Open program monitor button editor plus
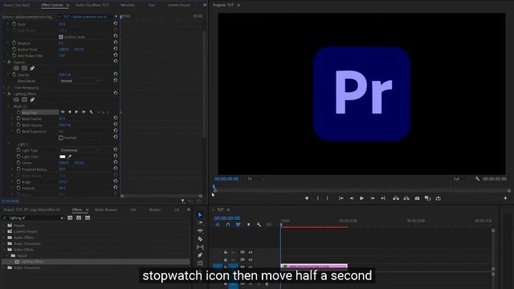514x289 pixels. 505,198
